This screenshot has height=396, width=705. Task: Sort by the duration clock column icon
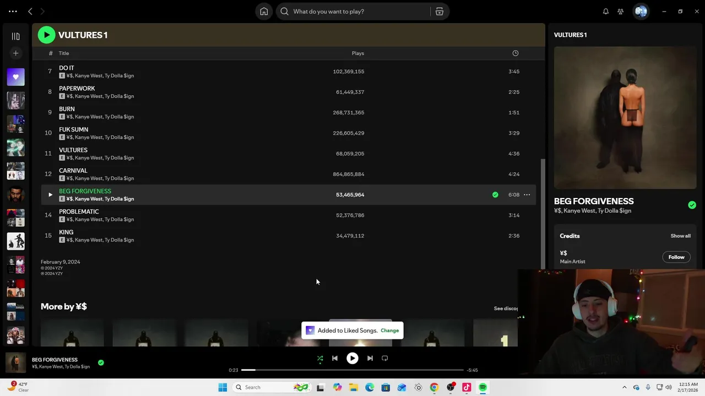point(516,53)
